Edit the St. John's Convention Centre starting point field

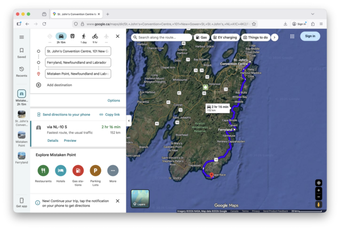pos(78,51)
